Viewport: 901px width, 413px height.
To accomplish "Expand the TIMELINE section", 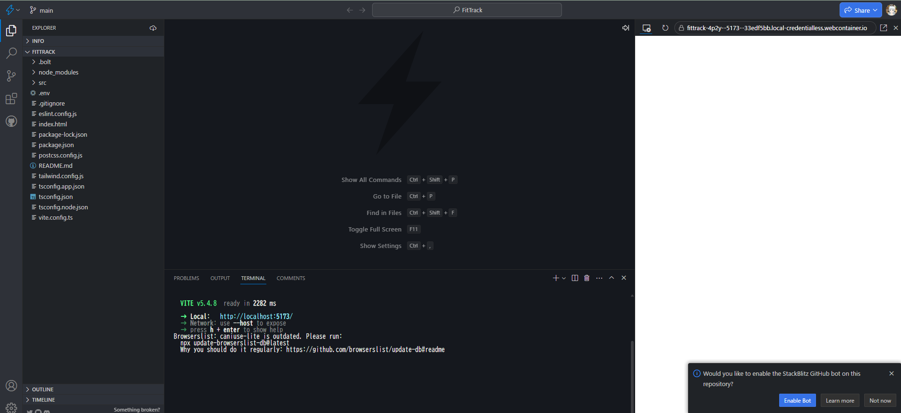I will 93,400.
